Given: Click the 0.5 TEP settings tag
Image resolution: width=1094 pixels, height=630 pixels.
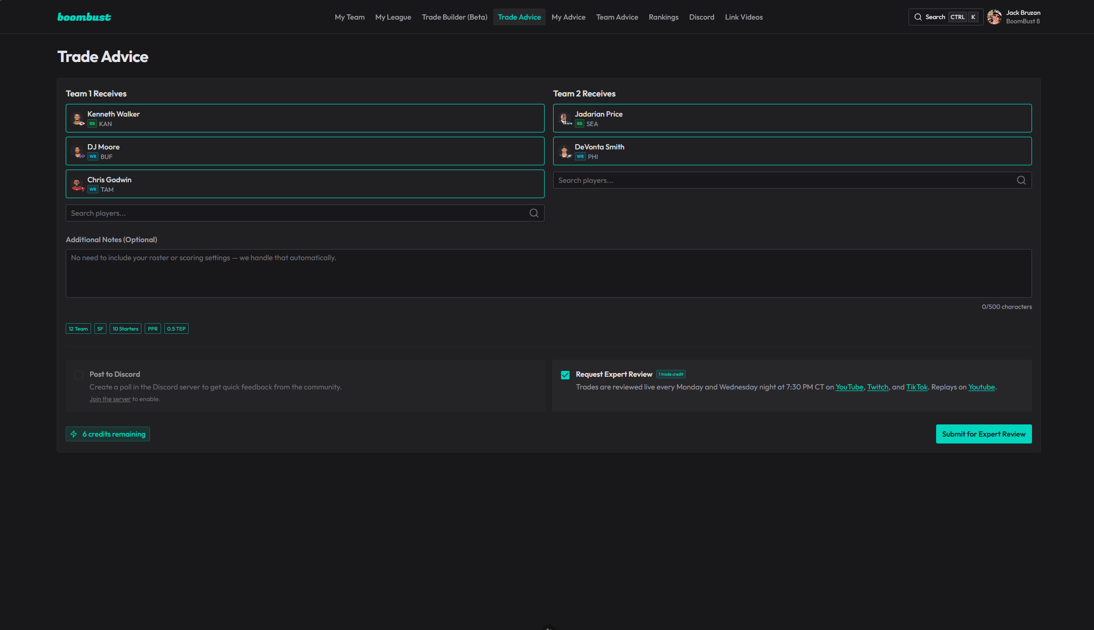Looking at the screenshot, I should [x=176, y=329].
